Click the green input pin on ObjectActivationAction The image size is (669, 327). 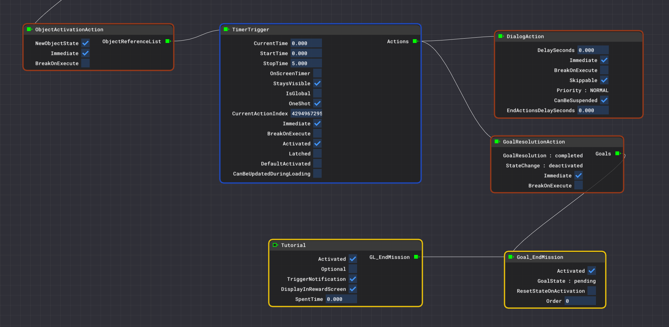tap(29, 29)
